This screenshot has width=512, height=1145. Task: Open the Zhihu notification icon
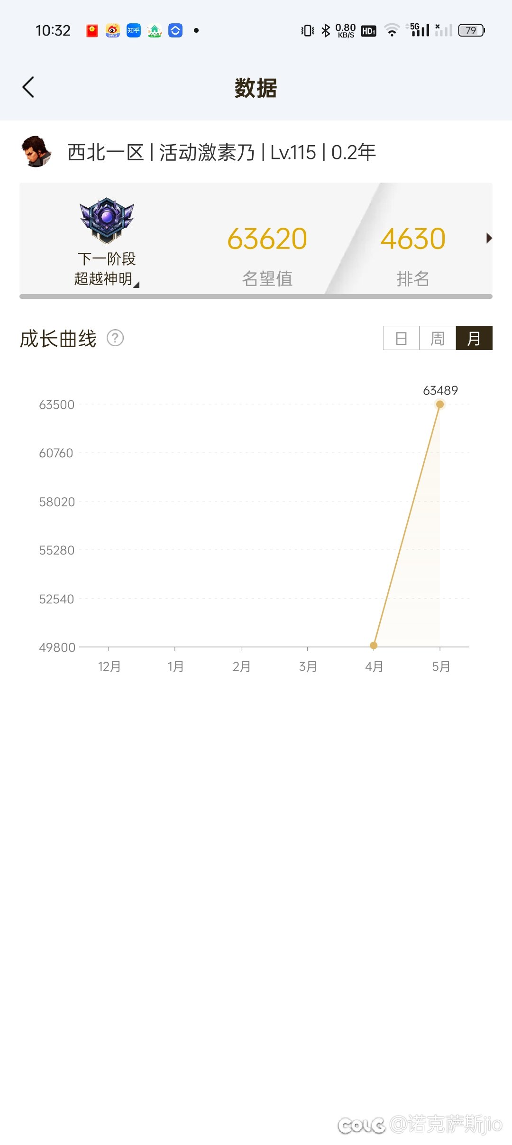point(134,31)
